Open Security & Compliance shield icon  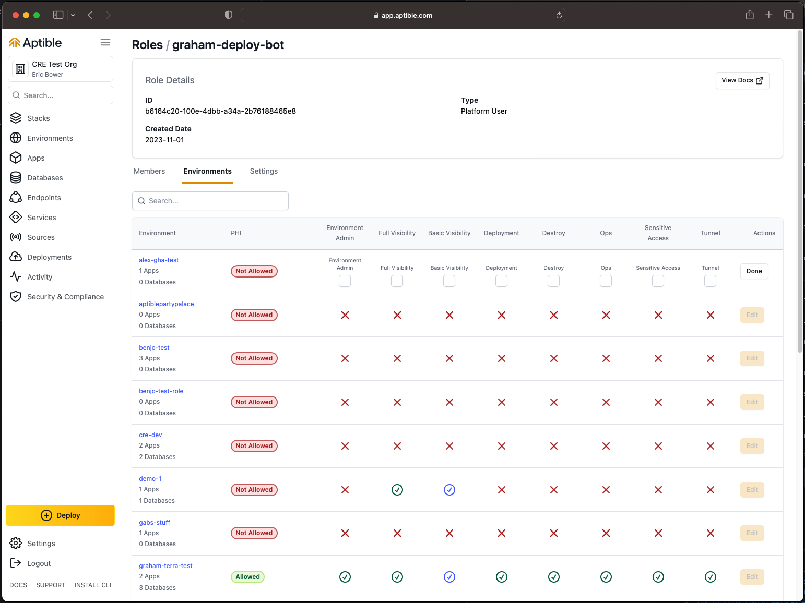[16, 297]
